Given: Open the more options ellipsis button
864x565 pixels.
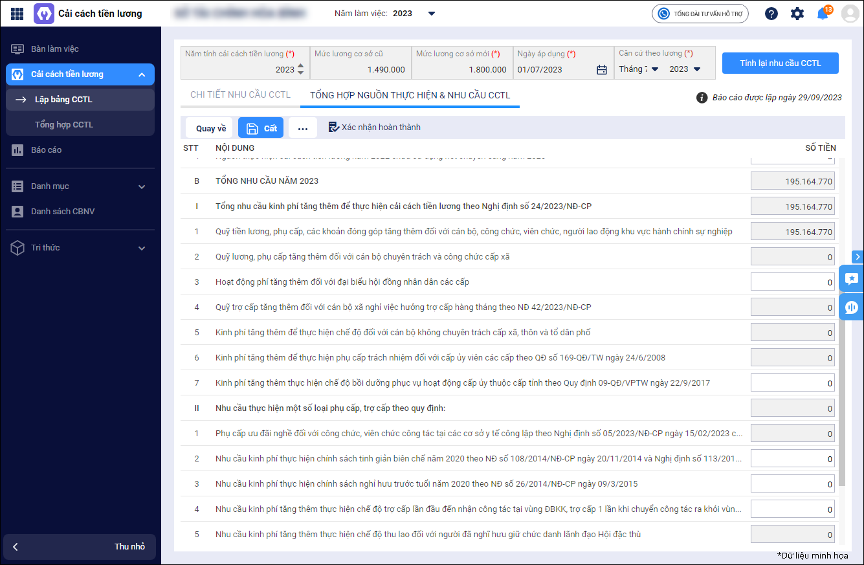Looking at the screenshot, I should [303, 128].
